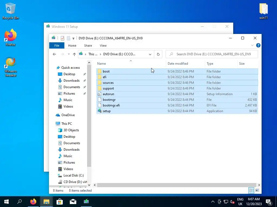The width and height of the screenshot is (277, 207).
Task: Select the sources folder
Action: 177,82
